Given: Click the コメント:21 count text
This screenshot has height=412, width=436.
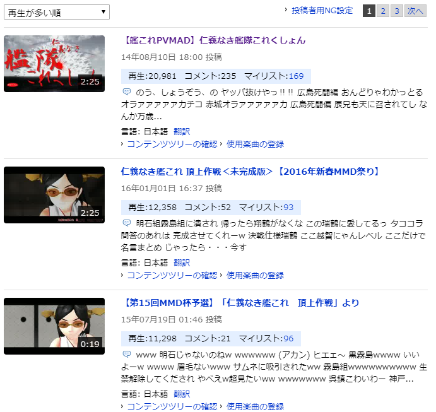Looking at the screenshot, I should pyautogui.click(x=208, y=339).
